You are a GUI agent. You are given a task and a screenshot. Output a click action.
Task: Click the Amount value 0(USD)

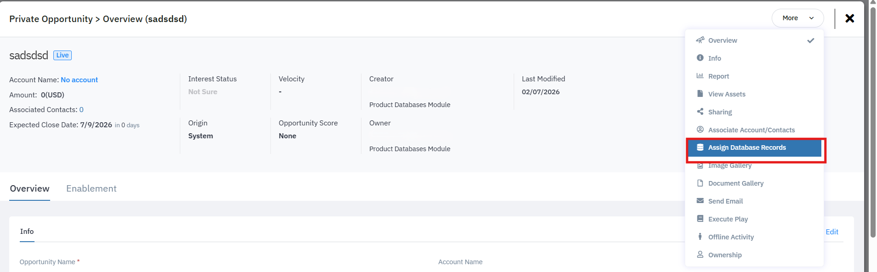[52, 95]
